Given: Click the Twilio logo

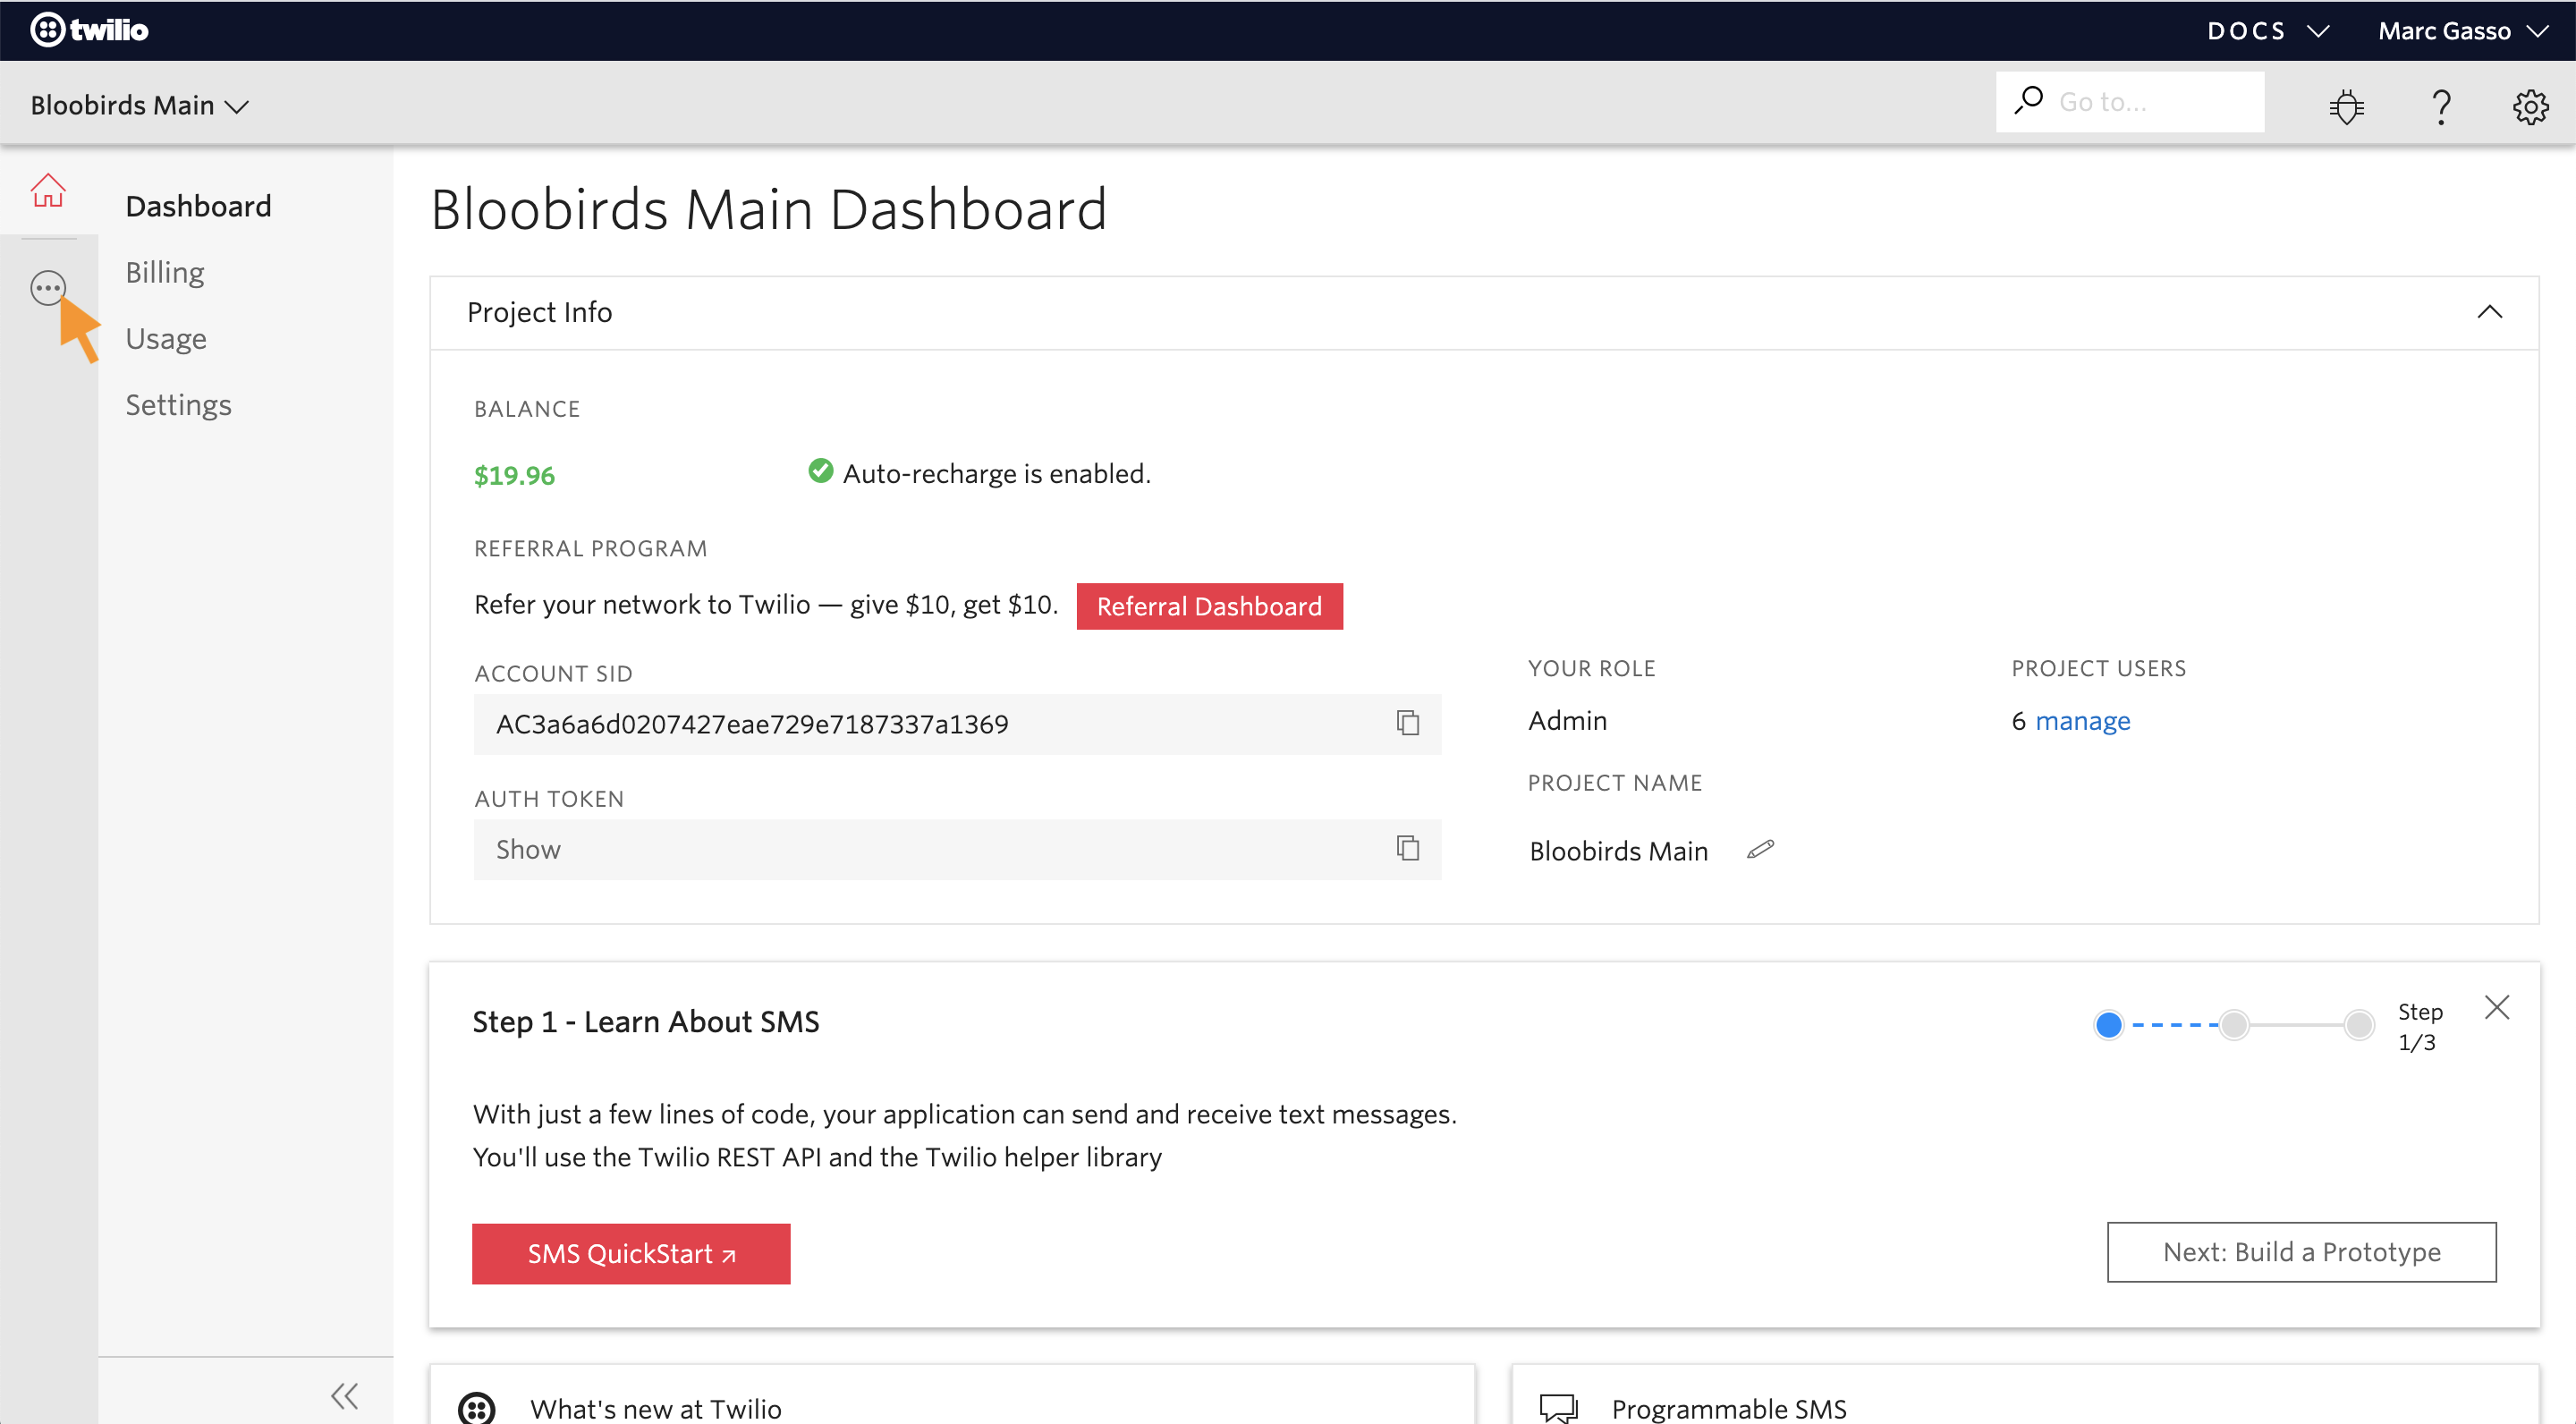Looking at the screenshot, I should pyautogui.click(x=89, y=30).
